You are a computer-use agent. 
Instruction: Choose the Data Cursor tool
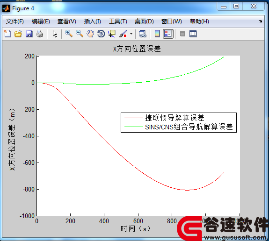(112, 34)
